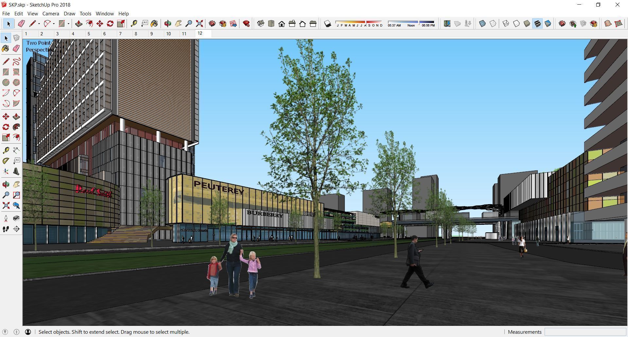
Task: Click Sandbox From Scratch grid icon
Action: point(619,24)
